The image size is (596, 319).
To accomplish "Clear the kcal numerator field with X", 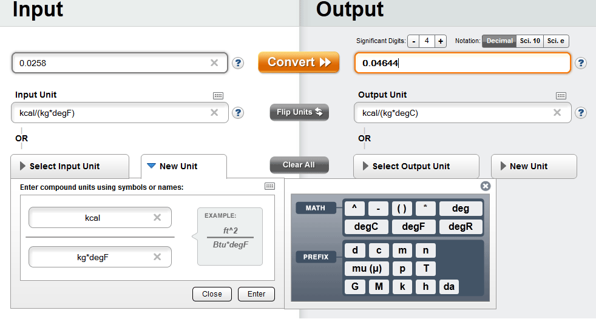I will (x=157, y=218).
